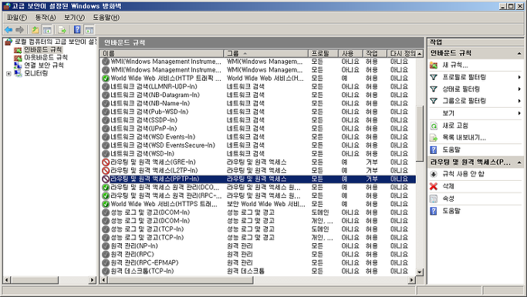Click the Back arrow toolbar icon
527x297 pixels.
point(8,30)
